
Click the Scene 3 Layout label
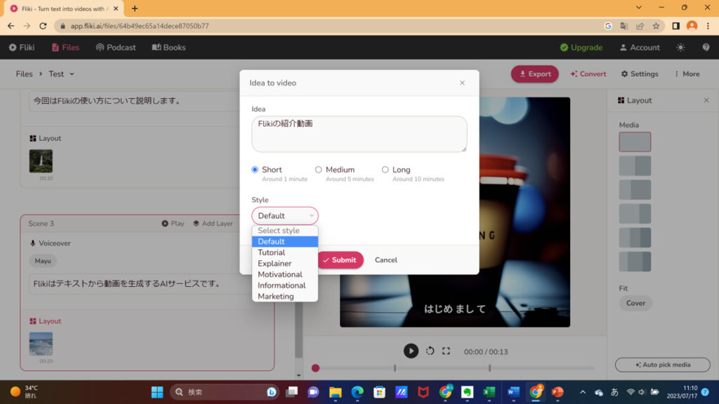pyautogui.click(x=46, y=321)
